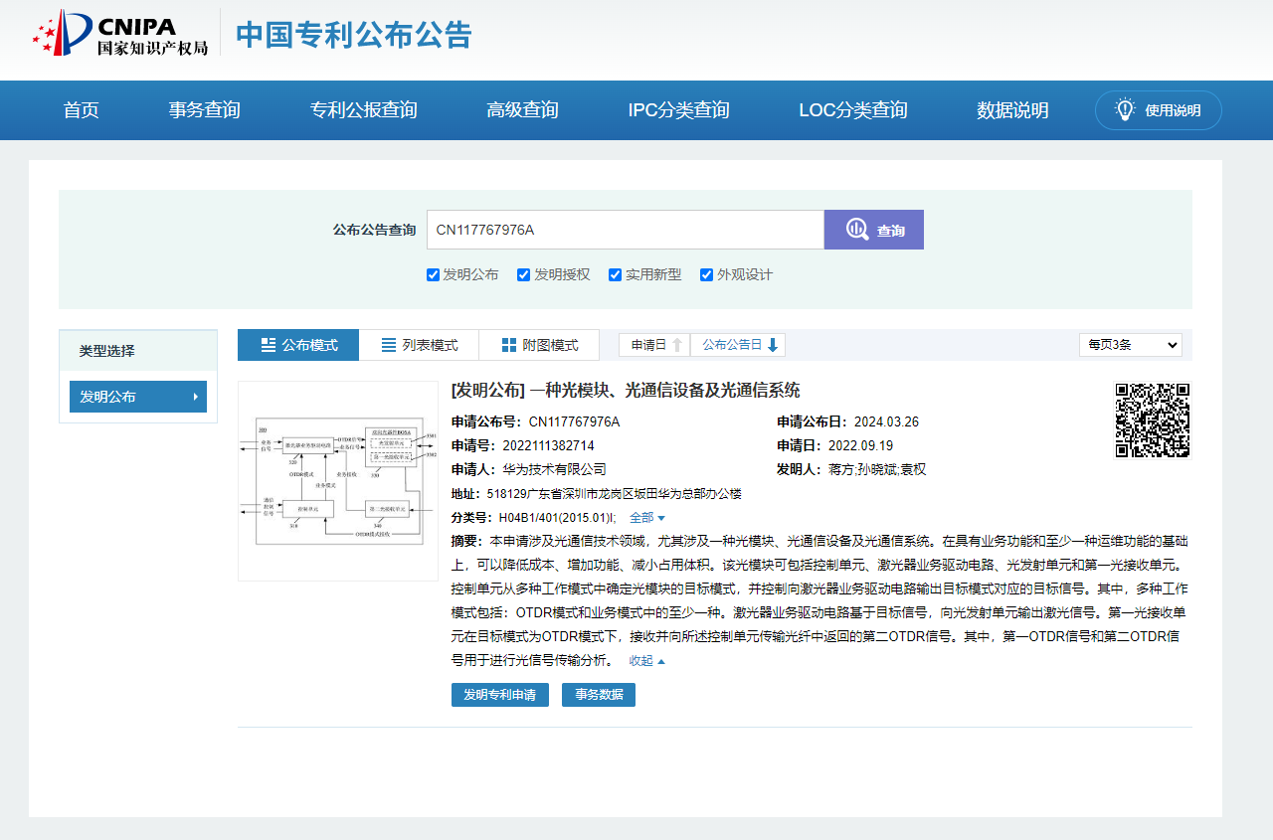Sort descending by 公布公告日 arrow
This screenshot has width=1273, height=840.
pyautogui.click(x=773, y=345)
